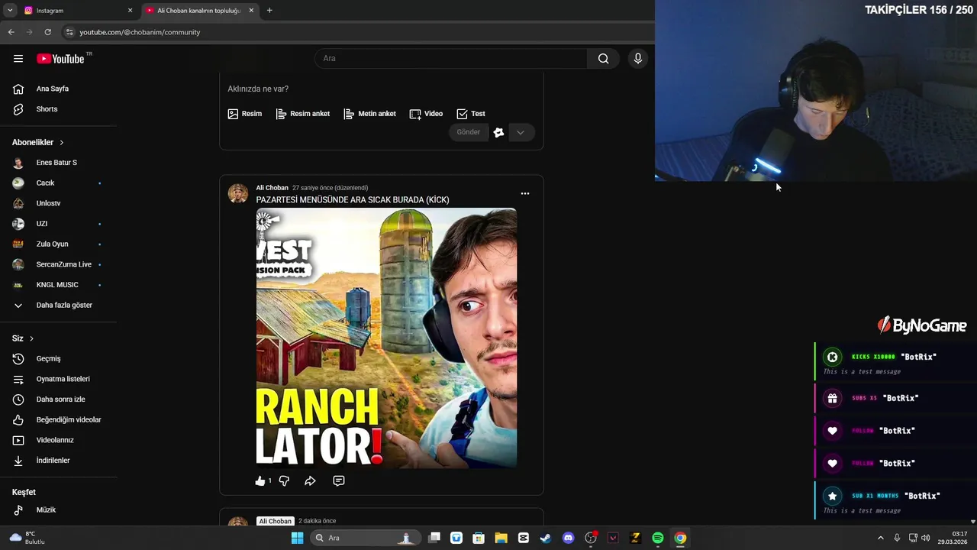This screenshot has width=977, height=550.
Task: Open File Explorer from the taskbar
Action: (x=501, y=538)
